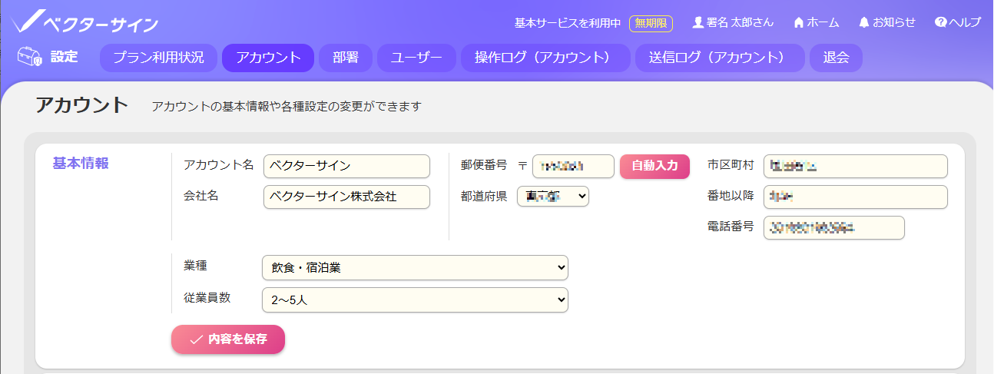Click the お知らせ link
This screenshot has width=994, height=374.
coord(894,23)
